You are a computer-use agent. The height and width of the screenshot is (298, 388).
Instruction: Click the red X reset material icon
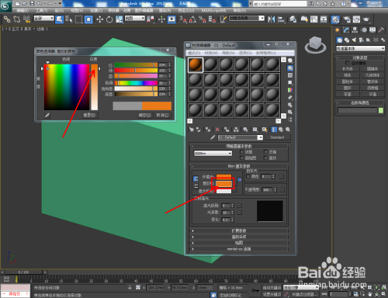coord(217,130)
